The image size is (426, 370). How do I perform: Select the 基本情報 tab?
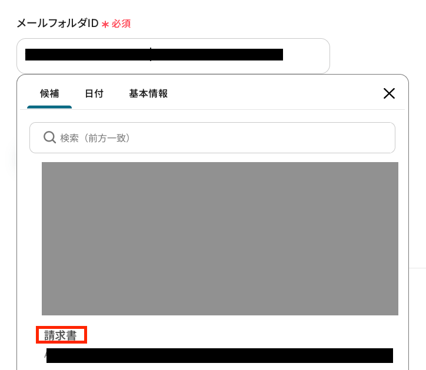tap(148, 93)
